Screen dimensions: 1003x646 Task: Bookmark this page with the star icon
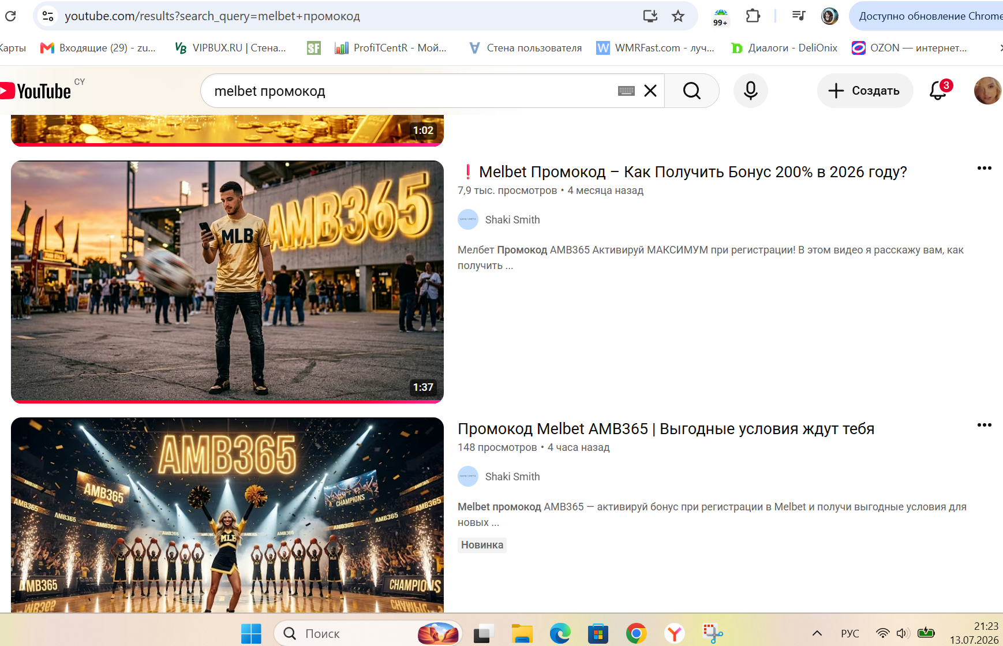click(678, 16)
